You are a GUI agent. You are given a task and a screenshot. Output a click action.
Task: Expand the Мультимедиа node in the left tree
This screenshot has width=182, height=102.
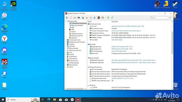coord(65,48)
